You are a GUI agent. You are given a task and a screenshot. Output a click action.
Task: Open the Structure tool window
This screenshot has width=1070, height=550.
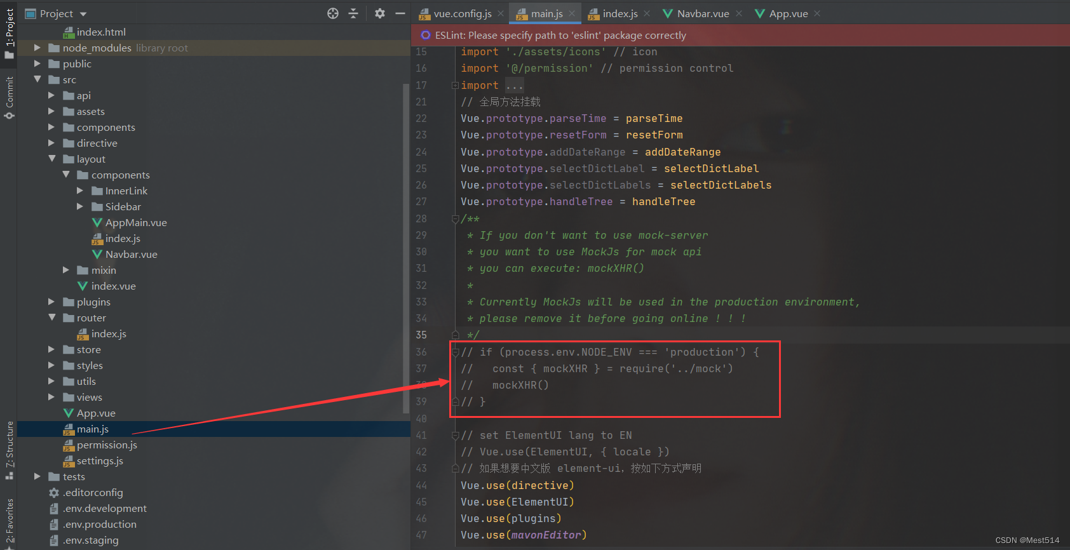click(9, 449)
